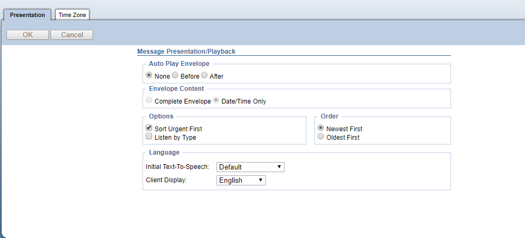Select None for Auto Play Envelope

coord(149,75)
